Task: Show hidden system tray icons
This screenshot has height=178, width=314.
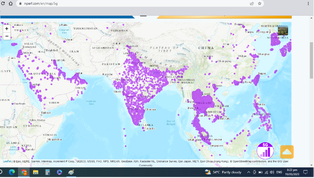Action: pos(248,172)
